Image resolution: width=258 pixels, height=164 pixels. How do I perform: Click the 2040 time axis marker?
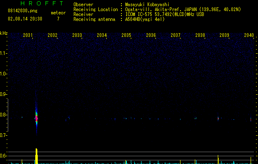click(249, 35)
